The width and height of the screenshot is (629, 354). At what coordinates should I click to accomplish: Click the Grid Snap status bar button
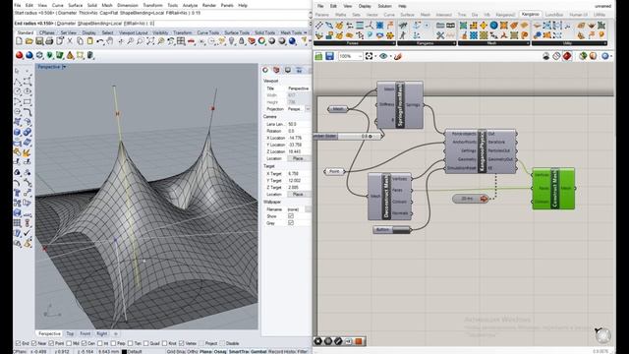tap(176, 352)
